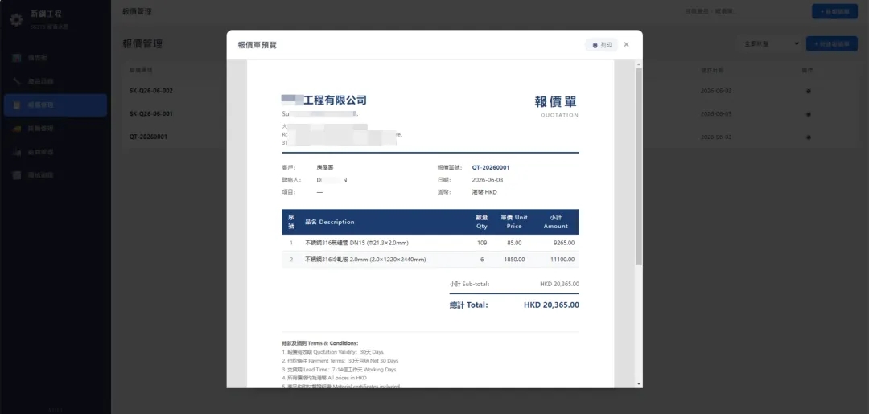Click the action icon in the background QT-20260001 row
This screenshot has width=869, height=414.
(808, 137)
